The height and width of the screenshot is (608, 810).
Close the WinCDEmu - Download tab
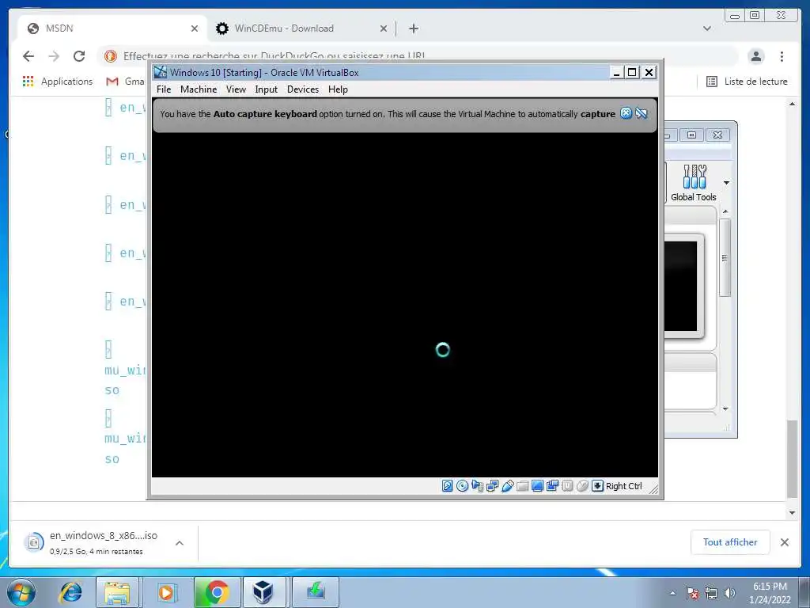(x=384, y=28)
